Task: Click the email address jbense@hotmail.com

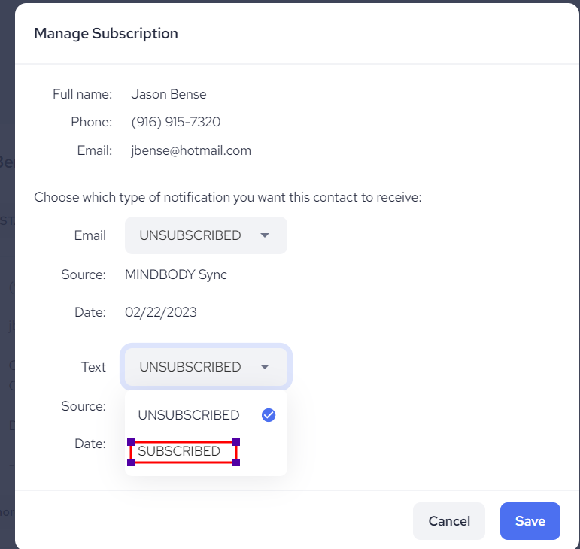Action: (191, 150)
